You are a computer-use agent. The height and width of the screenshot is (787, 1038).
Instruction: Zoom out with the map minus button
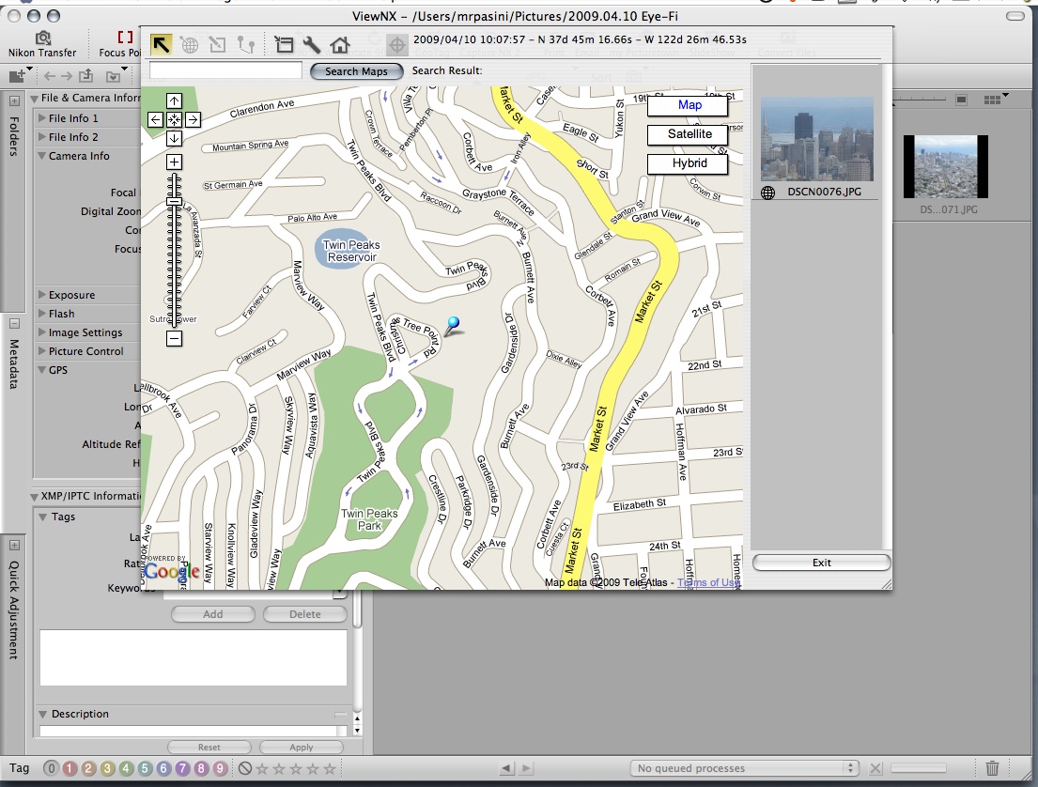174,338
